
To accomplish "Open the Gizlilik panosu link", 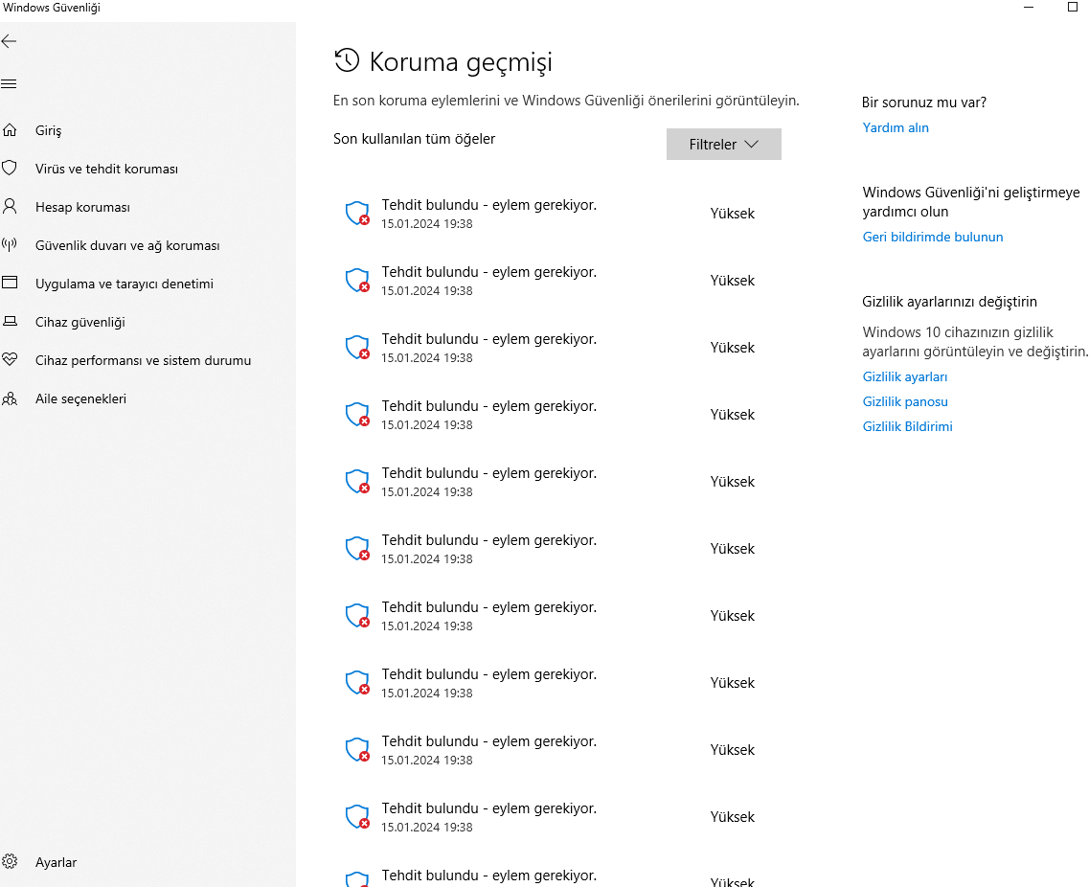I will tap(905, 402).
